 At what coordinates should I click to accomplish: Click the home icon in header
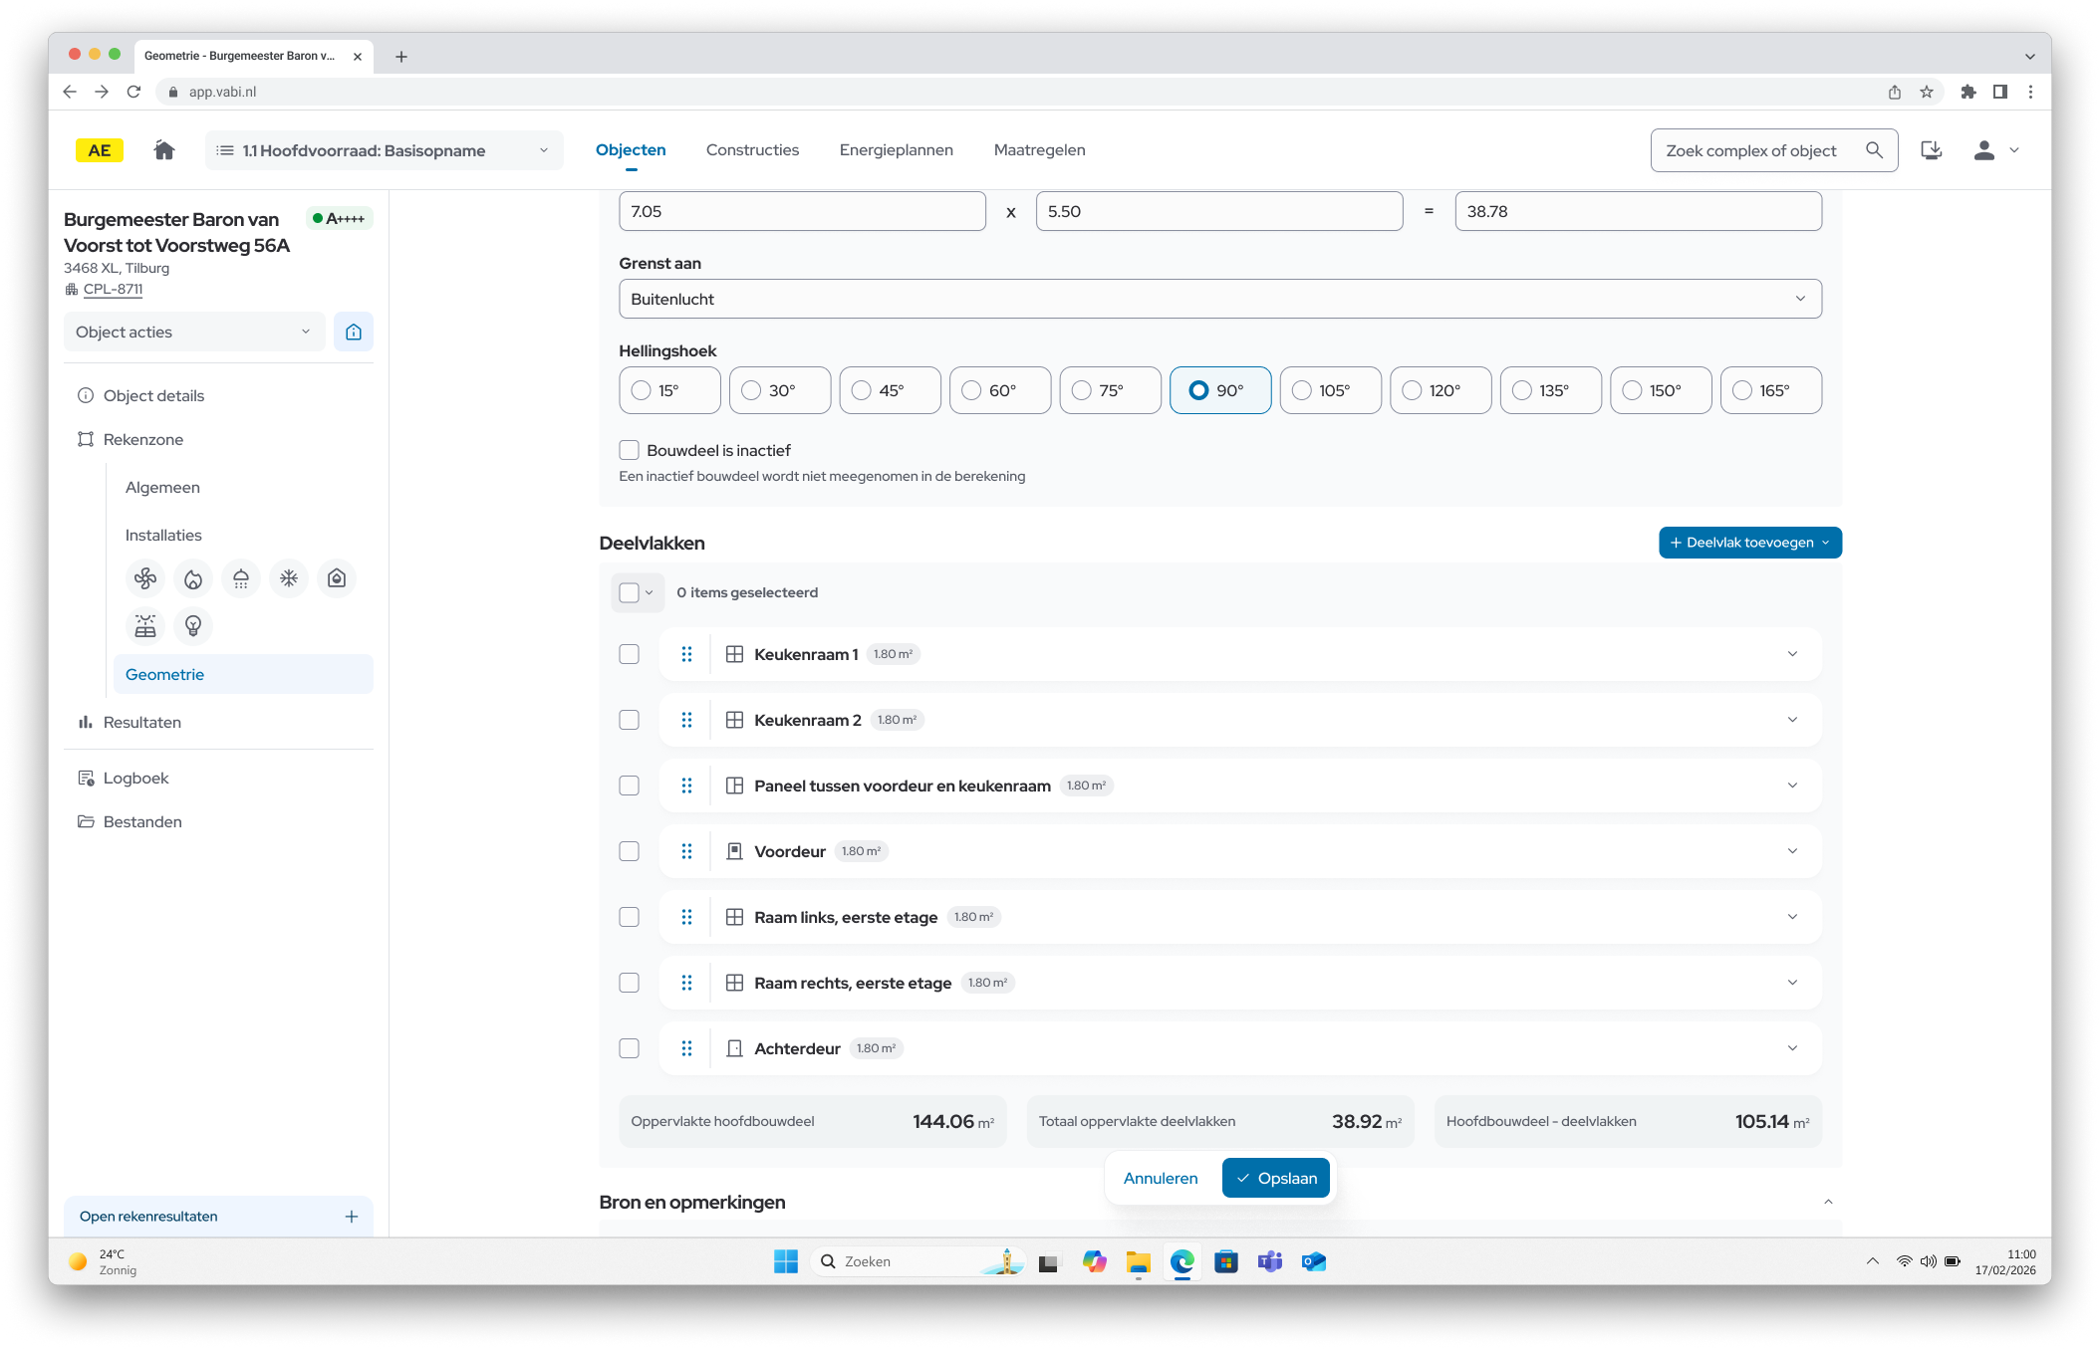(x=164, y=150)
